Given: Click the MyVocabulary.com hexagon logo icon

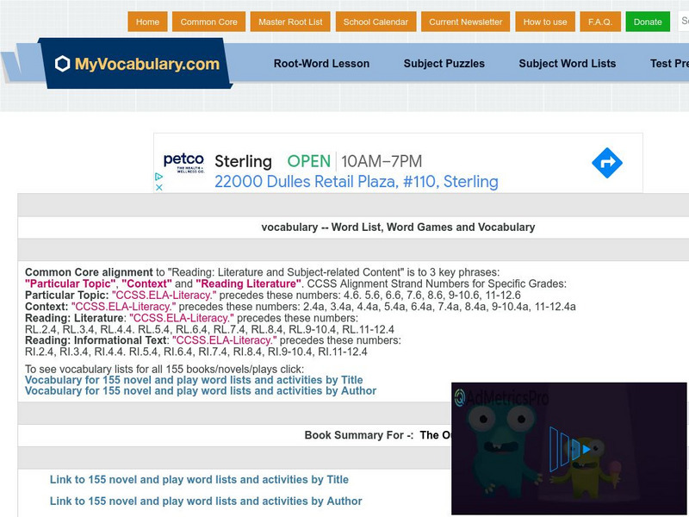Looking at the screenshot, I should pyautogui.click(x=62, y=64).
